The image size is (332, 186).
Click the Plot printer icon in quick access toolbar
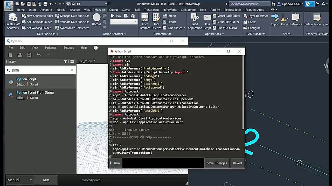(45, 4)
